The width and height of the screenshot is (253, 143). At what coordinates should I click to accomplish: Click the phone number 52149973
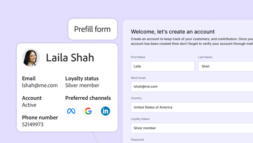click(x=33, y=124)
